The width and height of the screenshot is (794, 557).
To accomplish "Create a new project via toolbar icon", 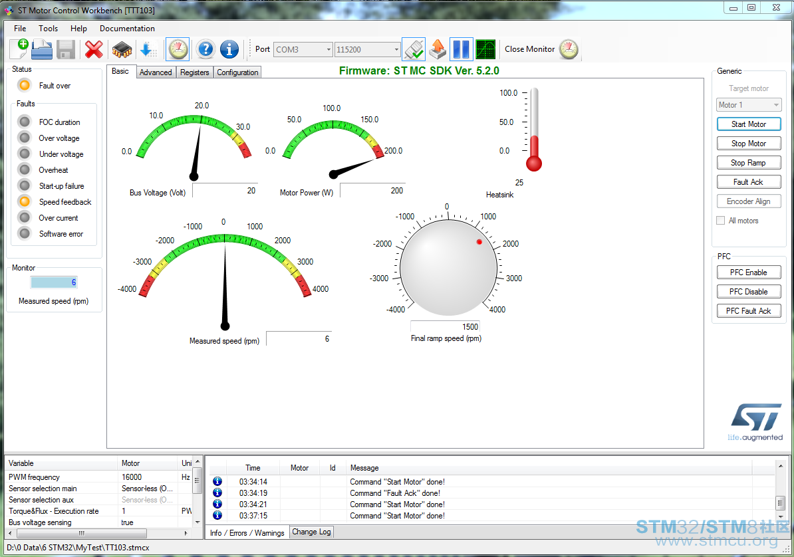I will 19,49.
